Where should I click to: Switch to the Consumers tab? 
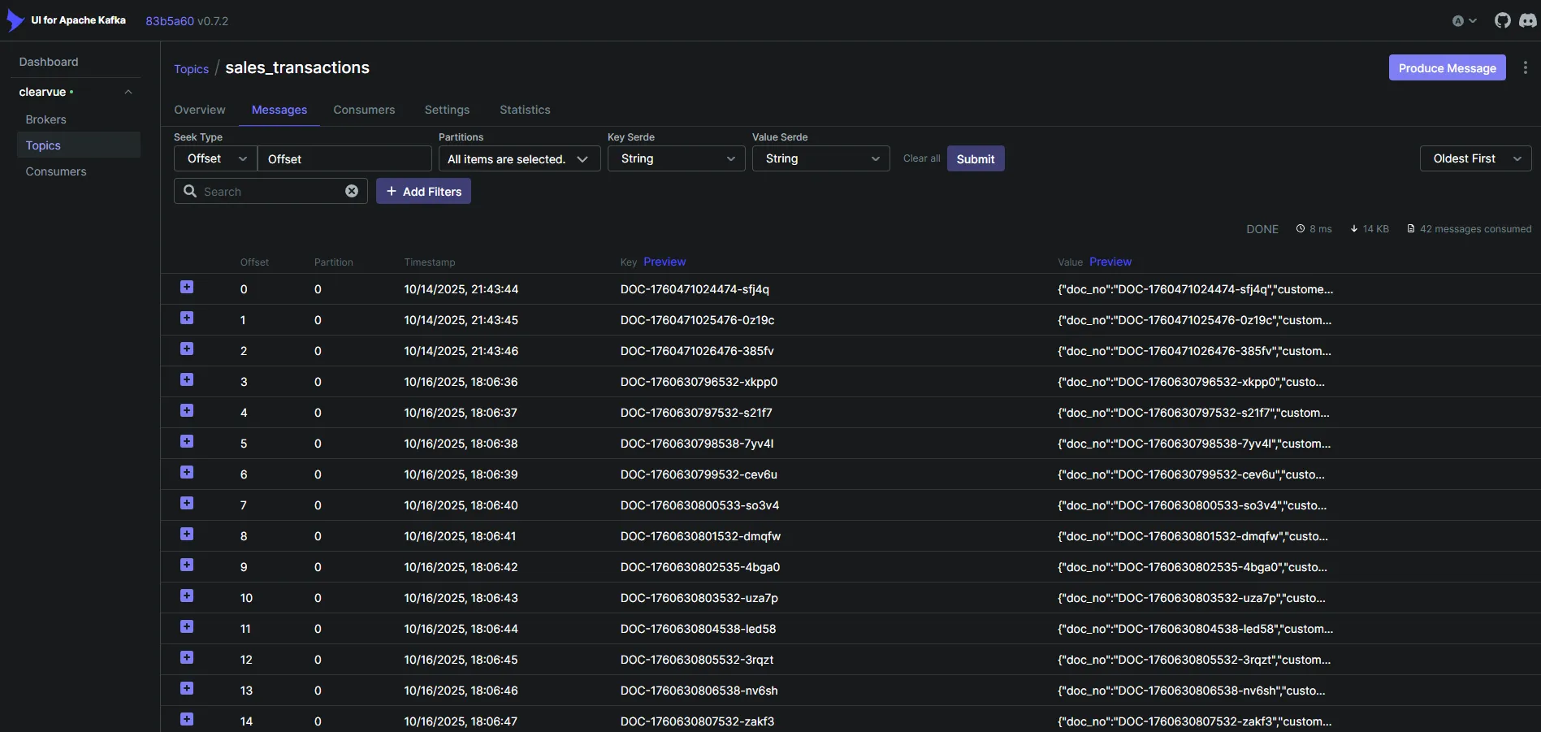tap(364, 110)
